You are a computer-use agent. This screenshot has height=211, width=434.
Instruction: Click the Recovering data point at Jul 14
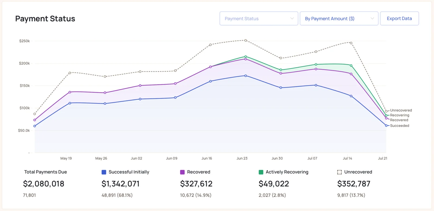tap(351, 65)
